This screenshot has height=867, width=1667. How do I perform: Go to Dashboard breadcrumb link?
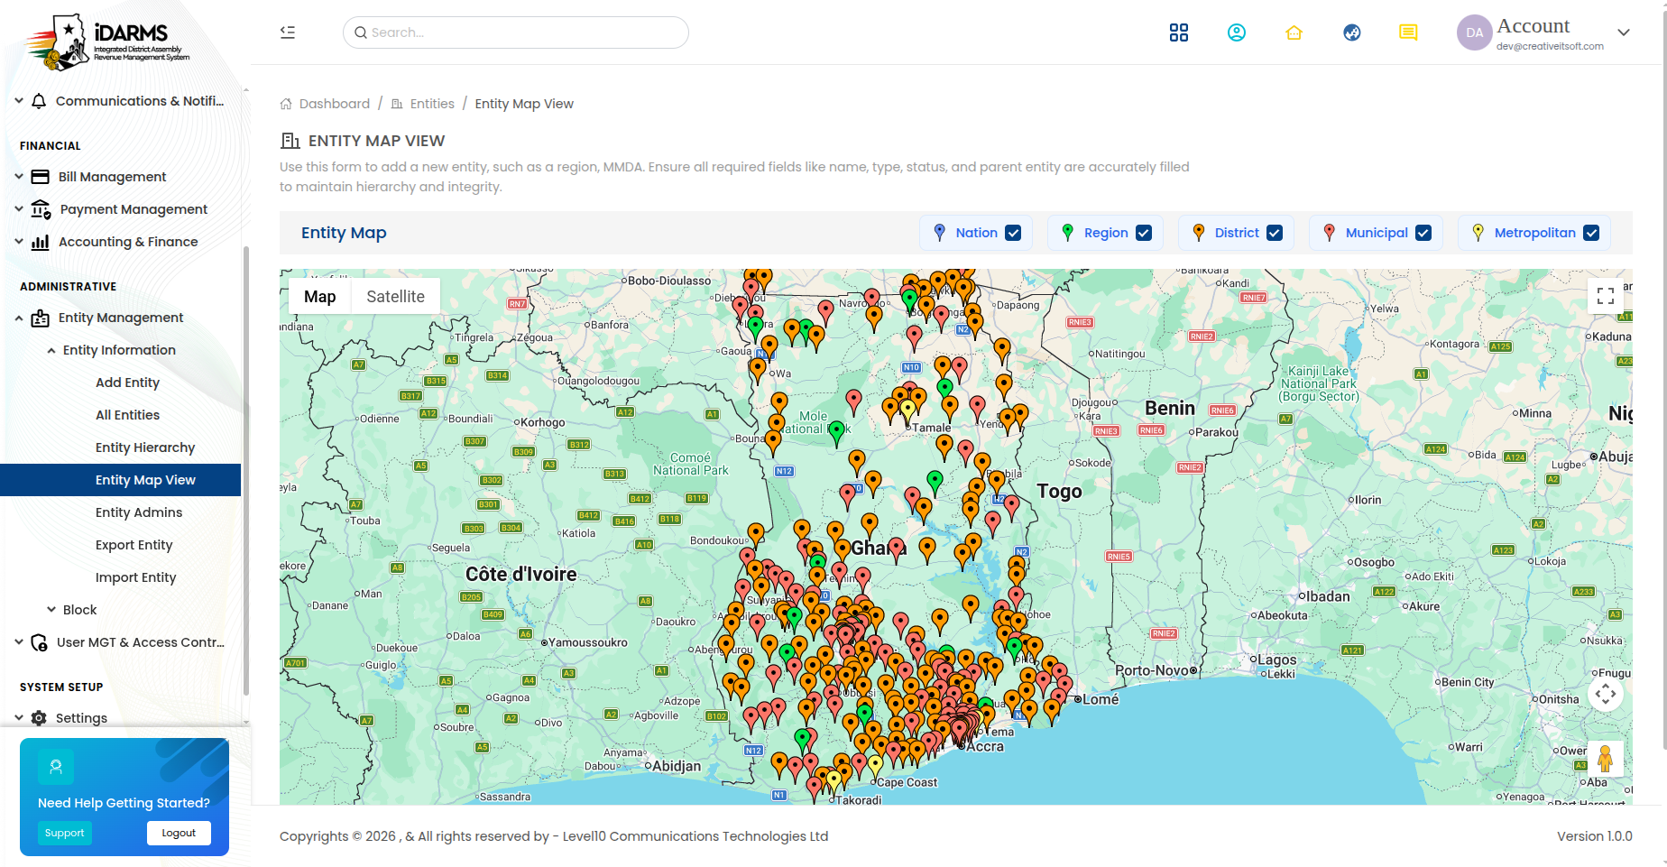[x=335, y=104]
